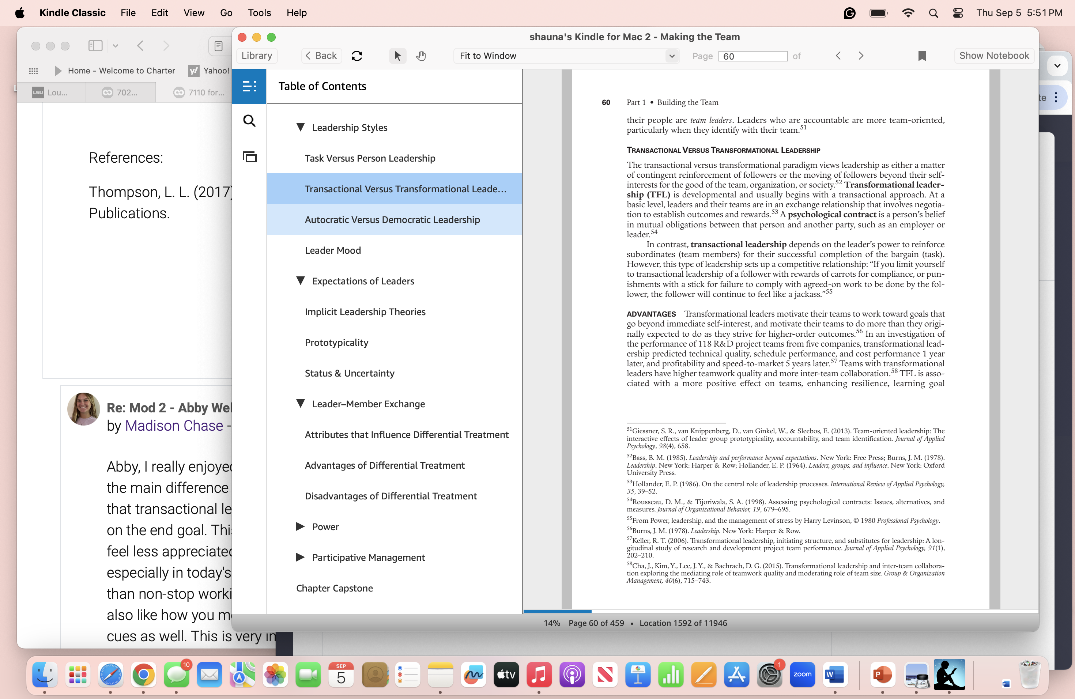Expand the Power section in contents
The image size is (1075, 699).
[300, 526]
